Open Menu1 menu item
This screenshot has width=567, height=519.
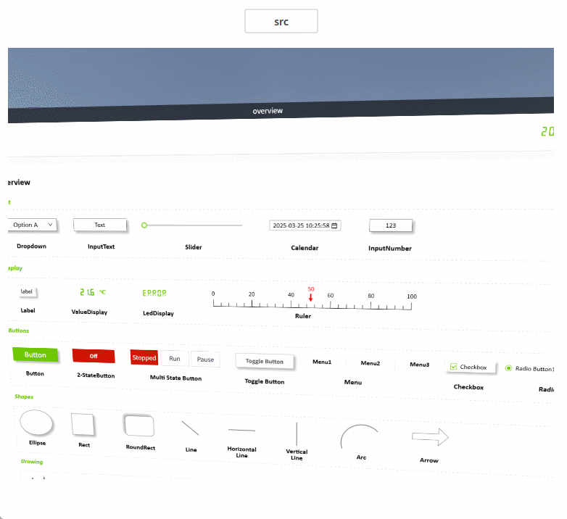(x=321, y=362)
